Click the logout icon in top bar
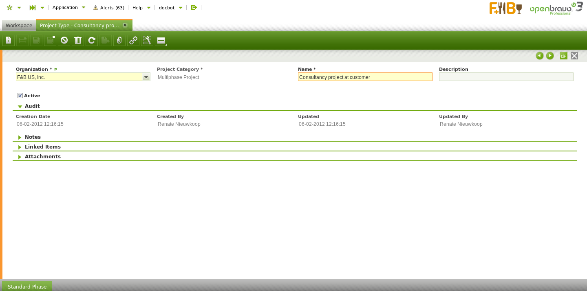 tap(194, 7)
